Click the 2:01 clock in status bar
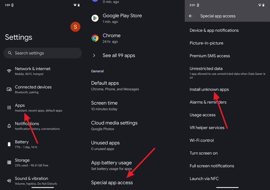Screen dimensions: 270x190 tap(192, 5)
